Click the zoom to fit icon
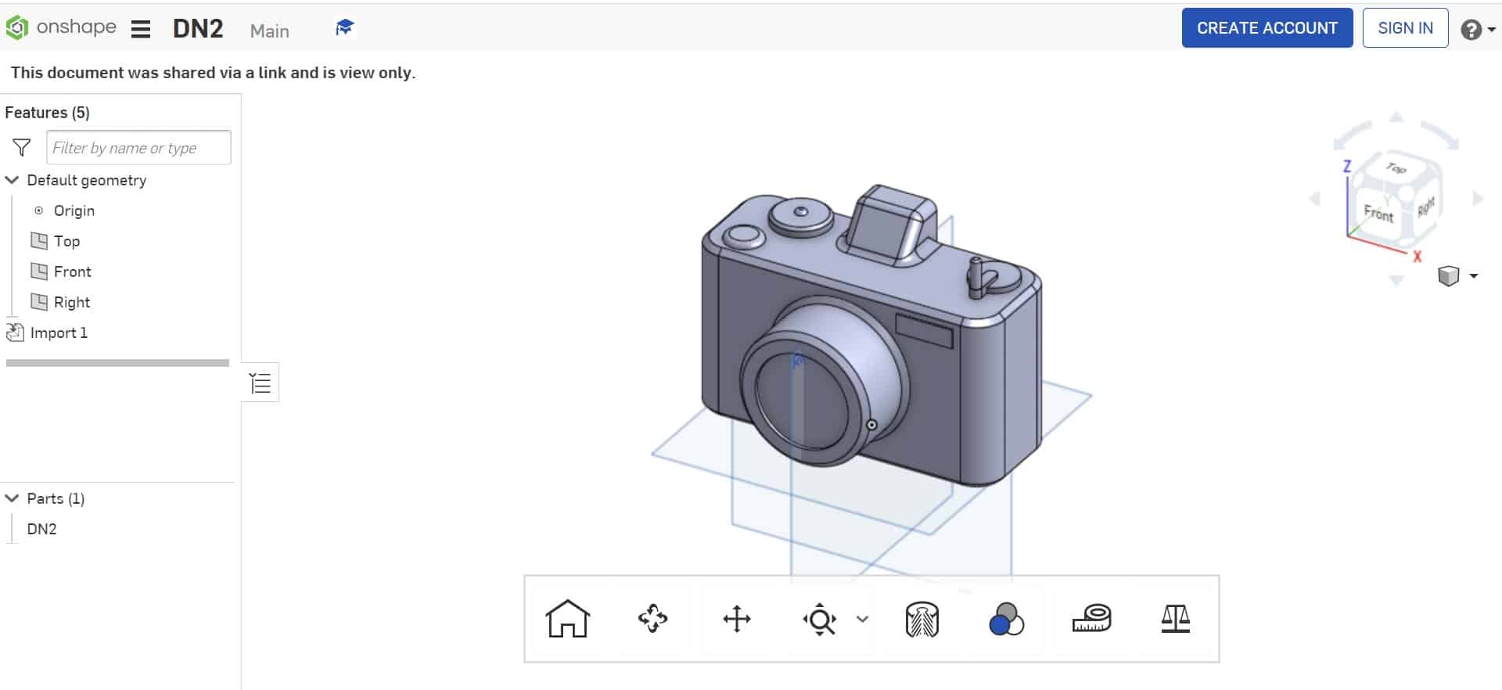The width and height of the screenshot is (1502, 690). pyautogui.click(x=819, y=620)
